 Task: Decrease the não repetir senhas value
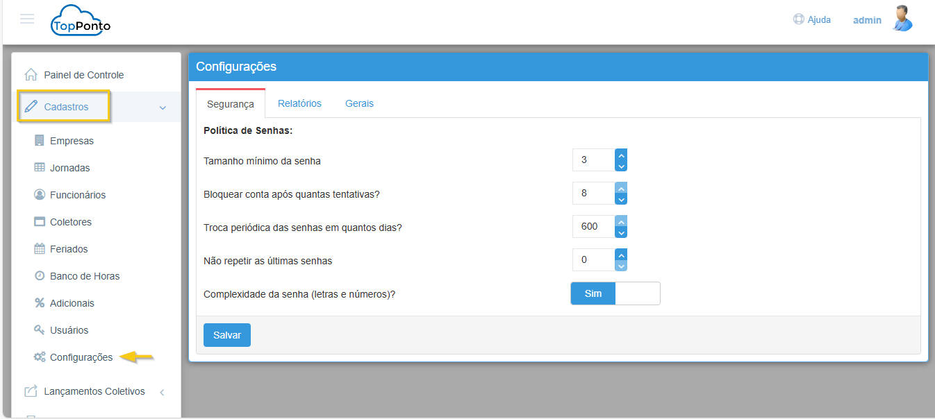[621, 266]
